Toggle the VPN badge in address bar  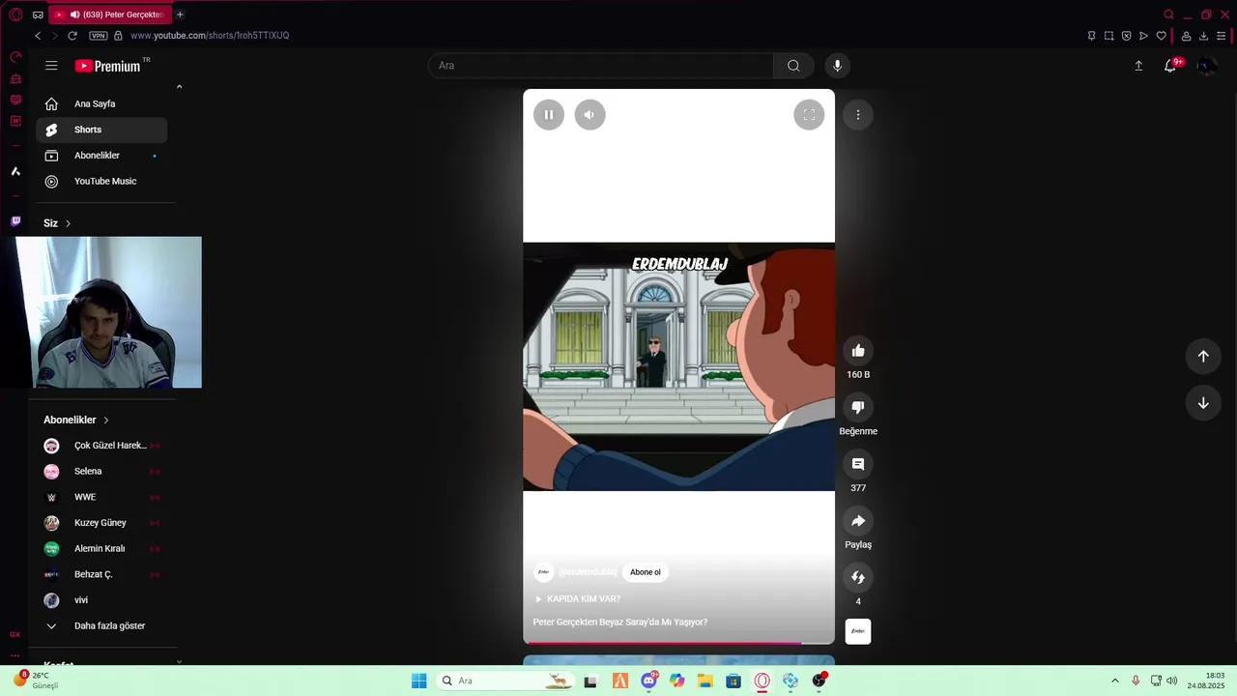pyautogui.click(x=99, y=36)
